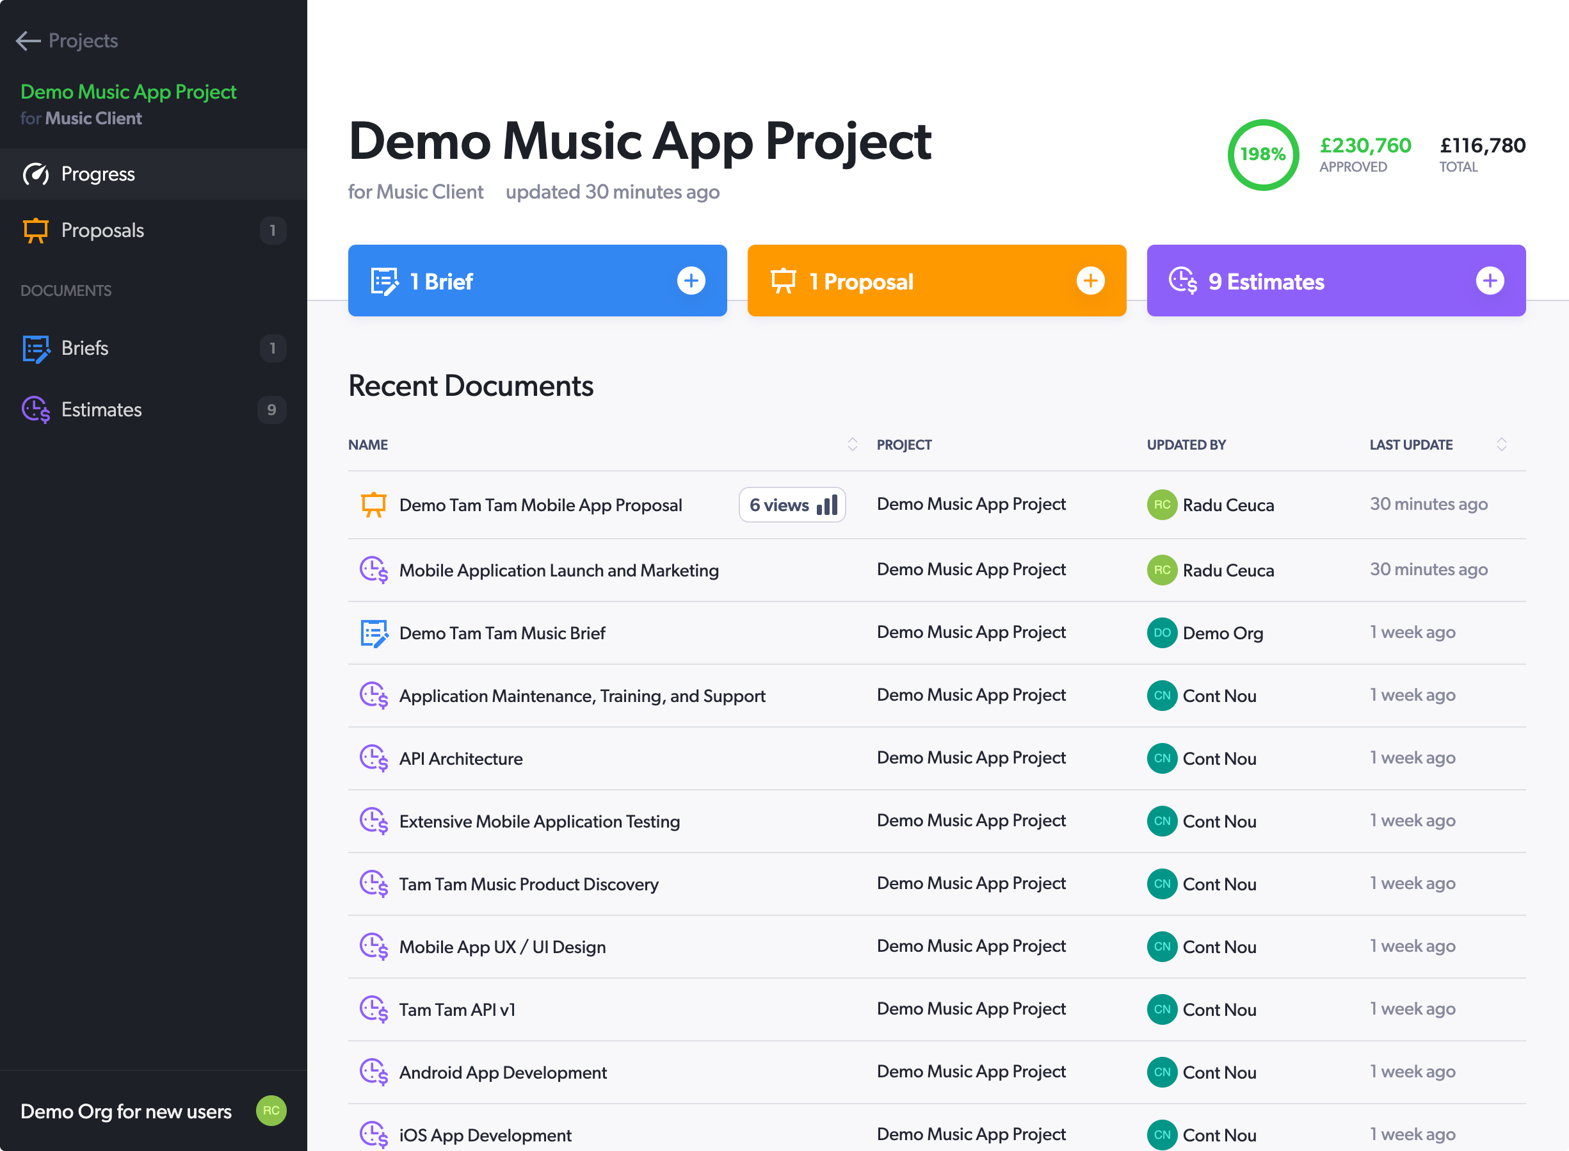1569x1151 pixels.
Task: Add a new proposal via plus icon
Action: pos(1090,281)
